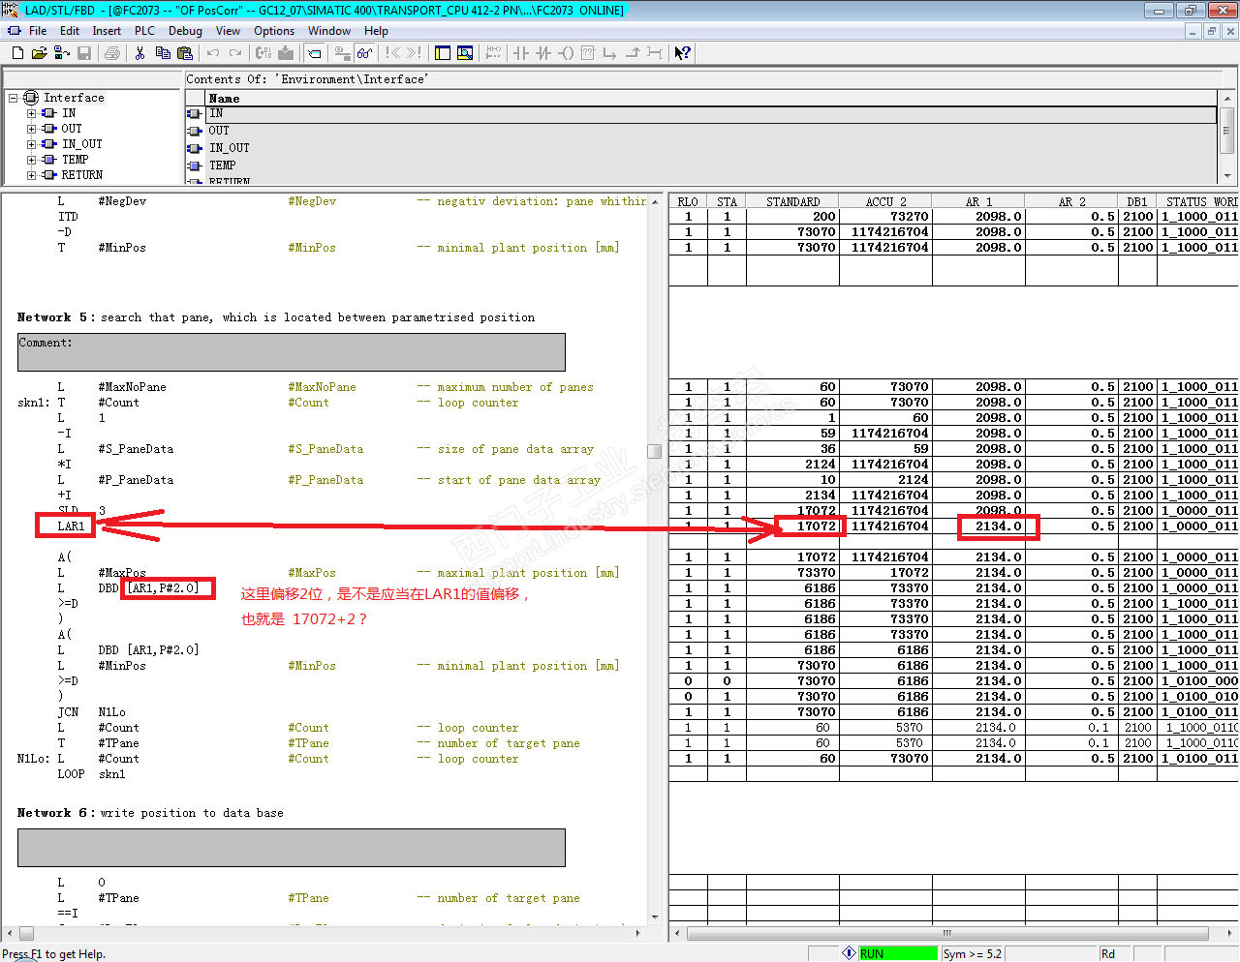Expand the OUT node in Interface tree
The image size is (1240, 962).
(x=31, y=129)
